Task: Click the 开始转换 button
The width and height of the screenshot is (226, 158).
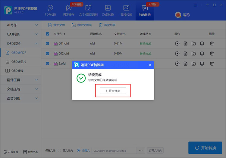Action: (205, 148)
